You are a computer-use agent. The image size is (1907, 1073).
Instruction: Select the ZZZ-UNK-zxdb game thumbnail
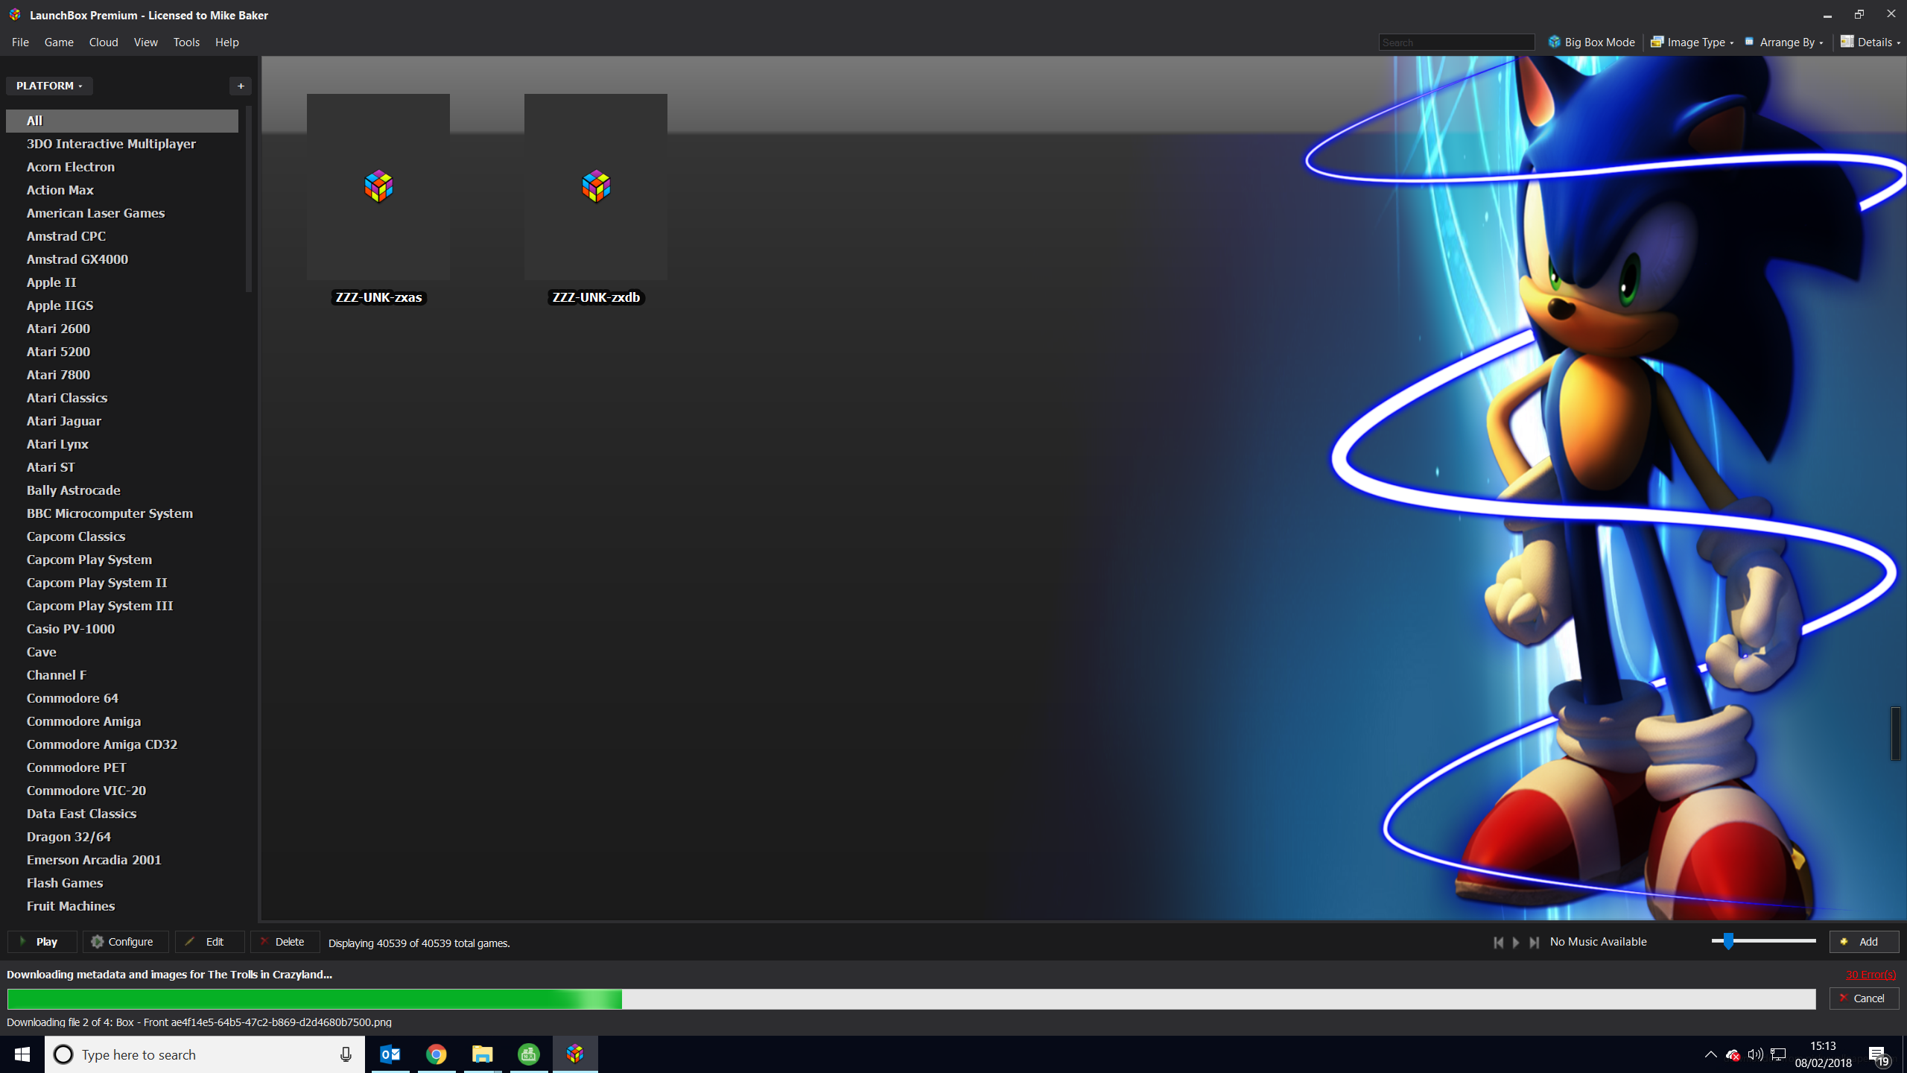pos(596,187)
